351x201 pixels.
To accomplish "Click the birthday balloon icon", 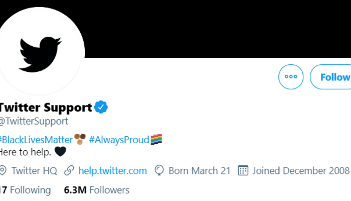I will (x=160, y=170).
